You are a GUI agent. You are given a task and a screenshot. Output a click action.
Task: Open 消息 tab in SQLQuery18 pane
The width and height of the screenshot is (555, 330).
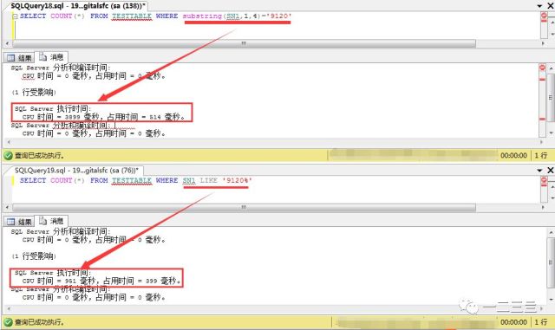point(52,56)
